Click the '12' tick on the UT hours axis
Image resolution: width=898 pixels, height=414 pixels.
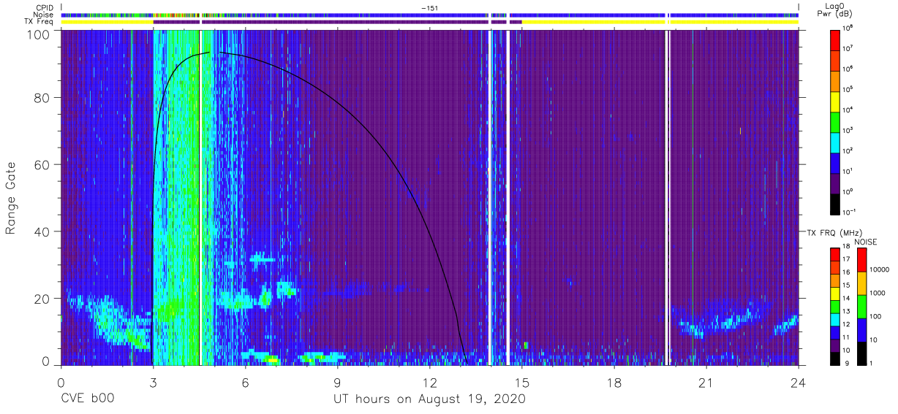429,382
